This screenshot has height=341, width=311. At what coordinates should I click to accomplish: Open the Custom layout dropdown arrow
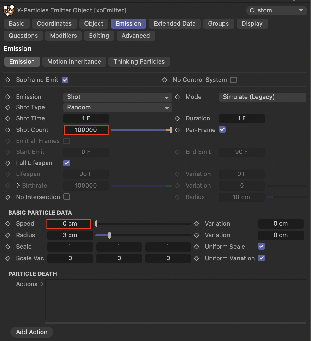[301, 10]
